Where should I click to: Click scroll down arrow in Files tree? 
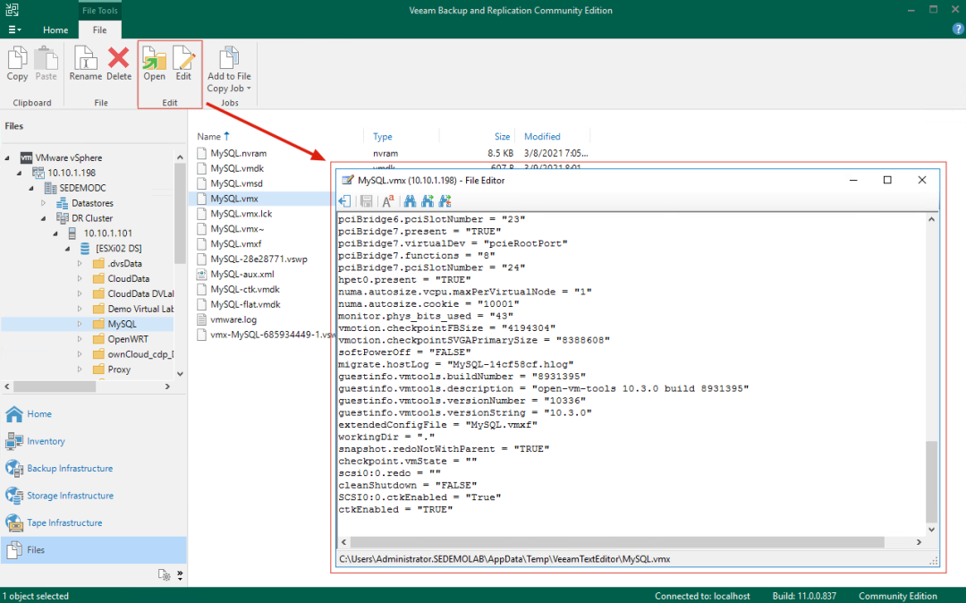(x=180, y=373)
